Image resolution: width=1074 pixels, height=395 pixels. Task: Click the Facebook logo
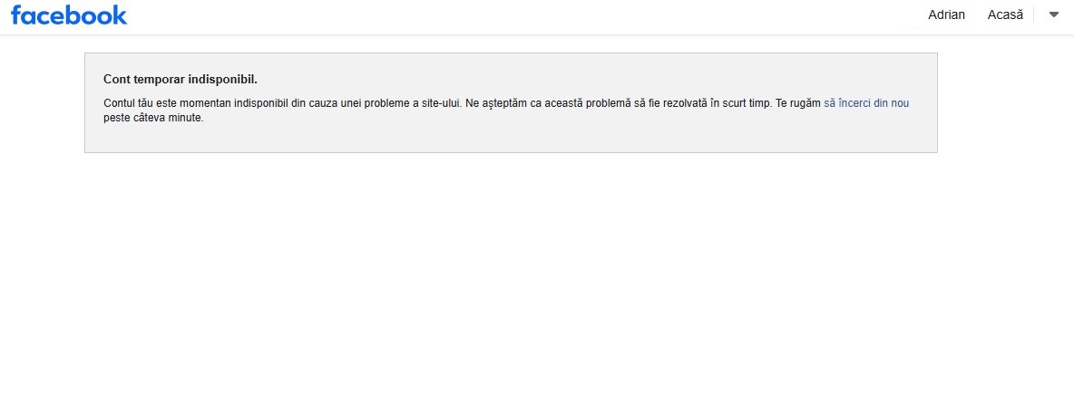click(x=69, y=15)
